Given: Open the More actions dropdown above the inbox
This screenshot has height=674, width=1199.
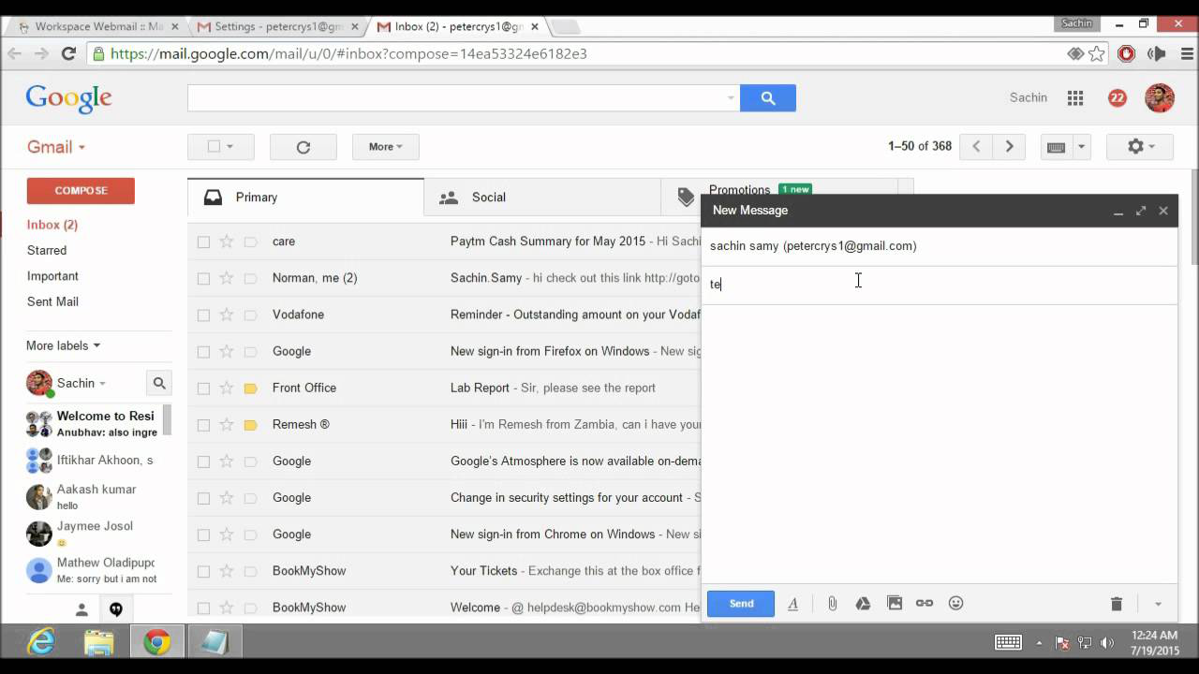Looking at the screenshot, I should coord(385,146).
